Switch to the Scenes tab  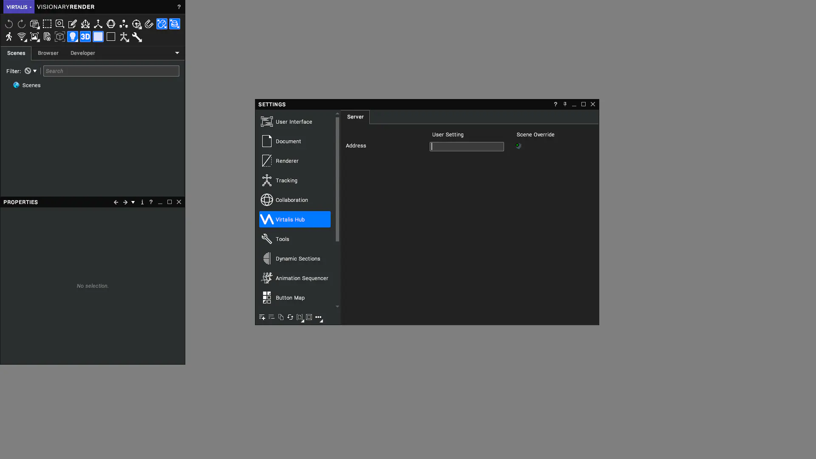coord(16,53)
